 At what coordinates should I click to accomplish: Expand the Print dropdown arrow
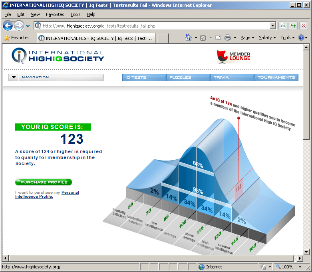pyautogui.click(x=235, y=38)
